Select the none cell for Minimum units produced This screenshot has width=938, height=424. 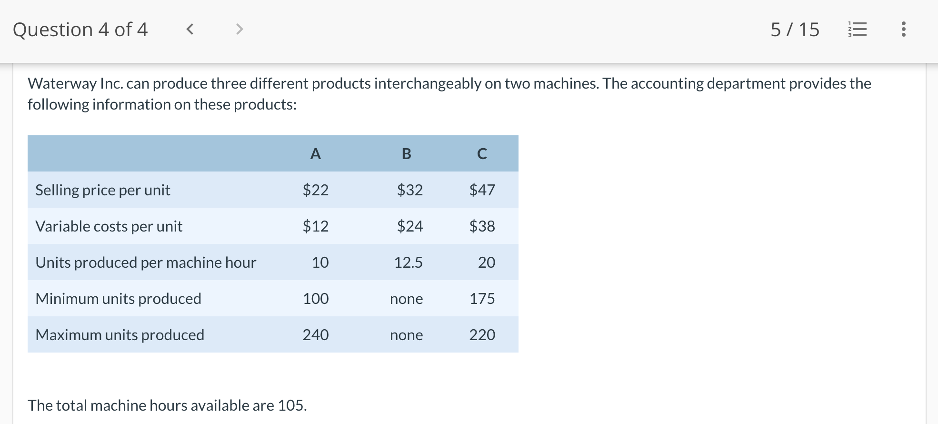pyautogui.click(x=406, y=299)
